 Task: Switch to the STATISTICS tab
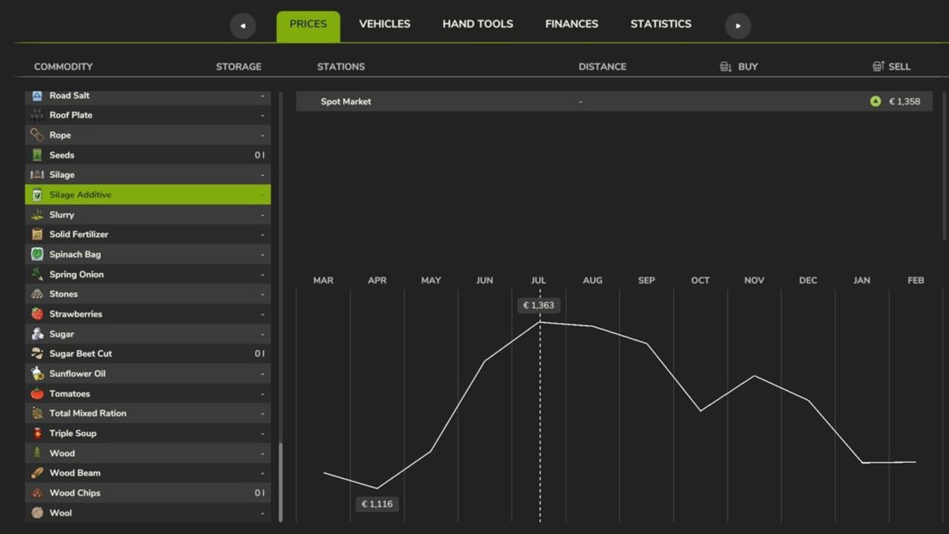tap(661, 24)
